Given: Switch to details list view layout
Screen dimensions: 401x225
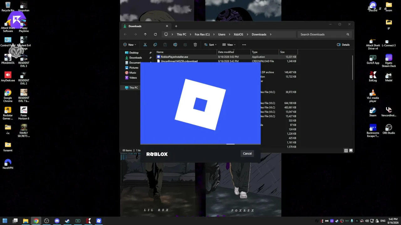Looking at the screenshot, I should (x=346, y=150).
